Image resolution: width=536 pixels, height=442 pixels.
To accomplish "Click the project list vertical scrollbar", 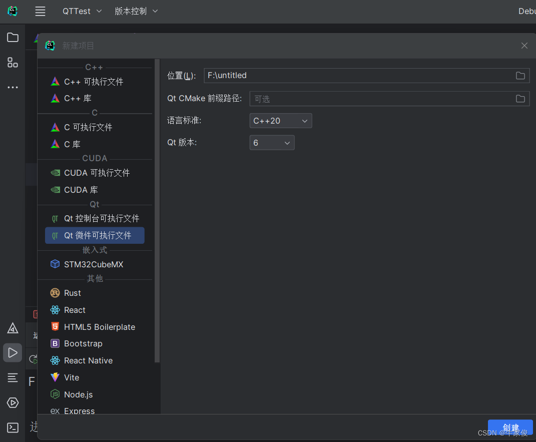I will click(x=157, y=211).
